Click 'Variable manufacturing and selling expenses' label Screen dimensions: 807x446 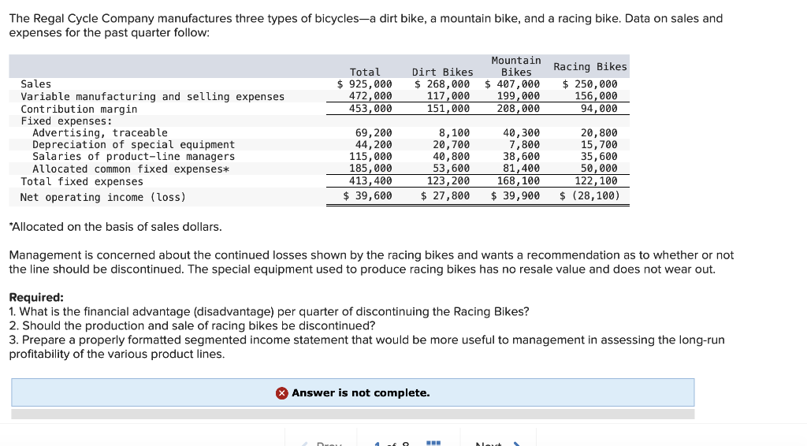click(152, 97)
